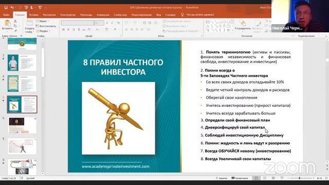
Task: Open the Файл menu tab
Action: [6, 15]
